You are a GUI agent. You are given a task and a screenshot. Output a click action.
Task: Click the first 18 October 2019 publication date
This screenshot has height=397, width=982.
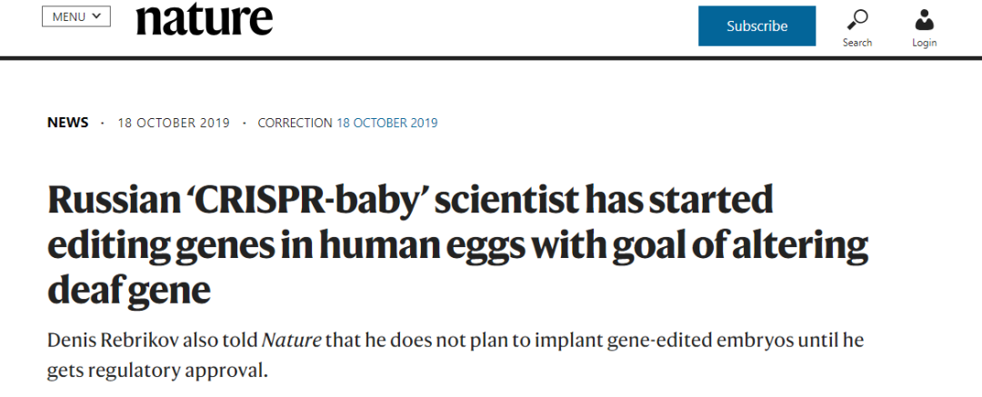click(174, 123)
